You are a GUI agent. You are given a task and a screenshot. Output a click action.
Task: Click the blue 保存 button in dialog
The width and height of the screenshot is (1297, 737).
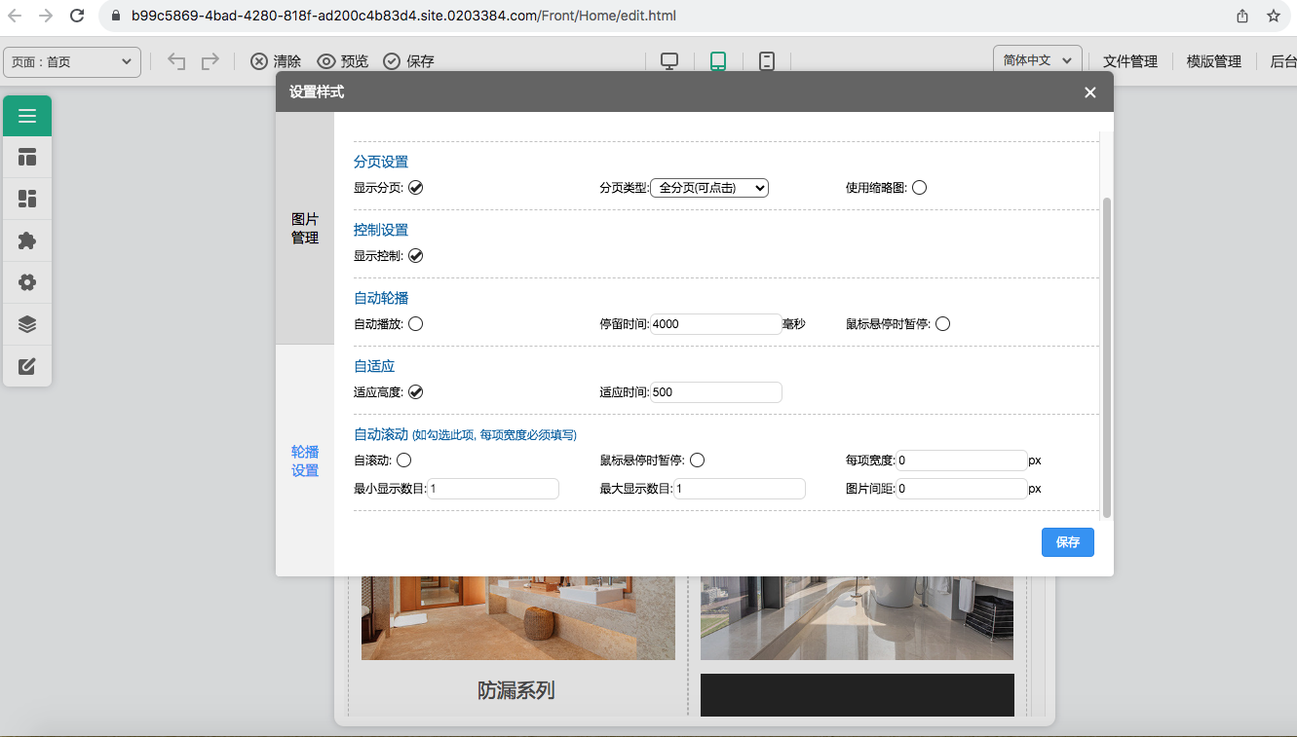(1067, 542)
